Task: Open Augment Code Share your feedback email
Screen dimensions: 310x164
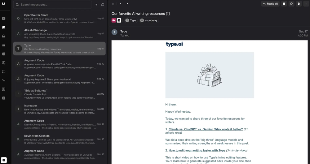Action: pyautogui.click(x=59, y=79)
